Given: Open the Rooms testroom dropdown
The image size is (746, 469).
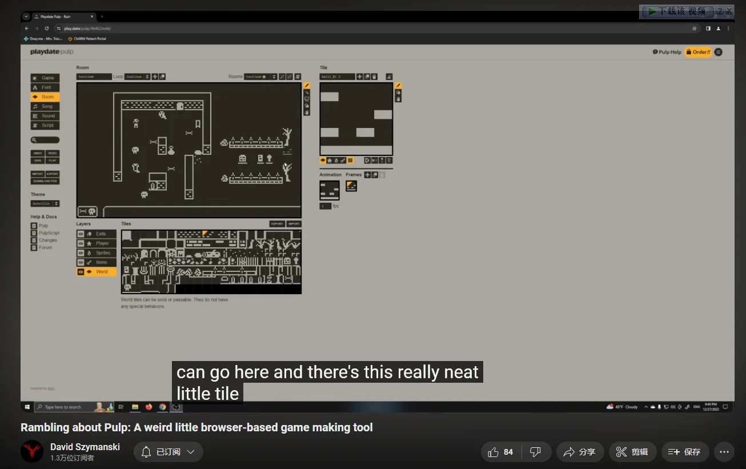Looking at the screenshot, I should point(260,77).
